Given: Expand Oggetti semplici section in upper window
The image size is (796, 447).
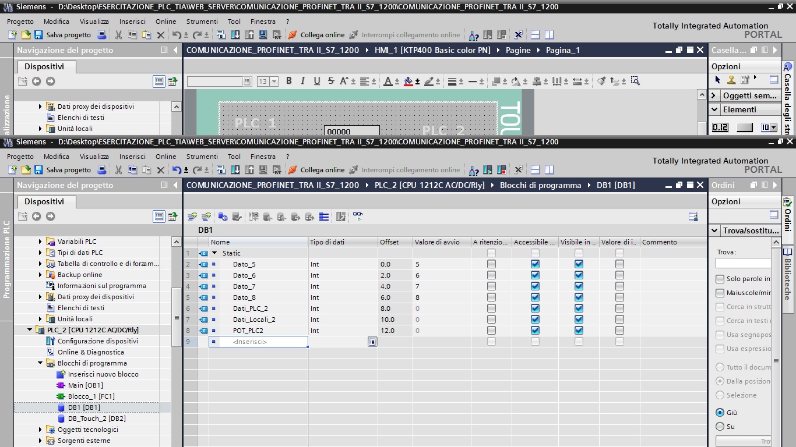Looking at the screenshot, I should click(714, 95).
